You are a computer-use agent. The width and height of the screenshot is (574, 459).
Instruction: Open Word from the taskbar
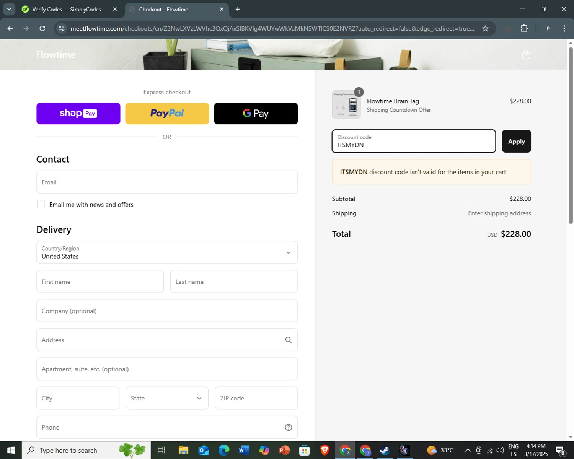coord(244,450)
